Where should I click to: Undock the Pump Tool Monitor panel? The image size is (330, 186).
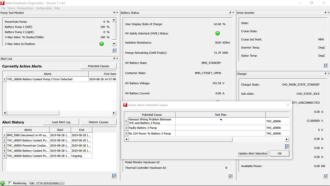click(114, 13)
